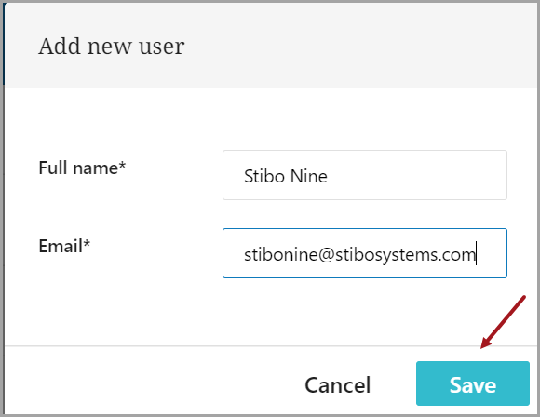Viewport: 540px width, 417px height.
Task: Click "stibosystems.com" domain in Email field
Action: (405, 255)
